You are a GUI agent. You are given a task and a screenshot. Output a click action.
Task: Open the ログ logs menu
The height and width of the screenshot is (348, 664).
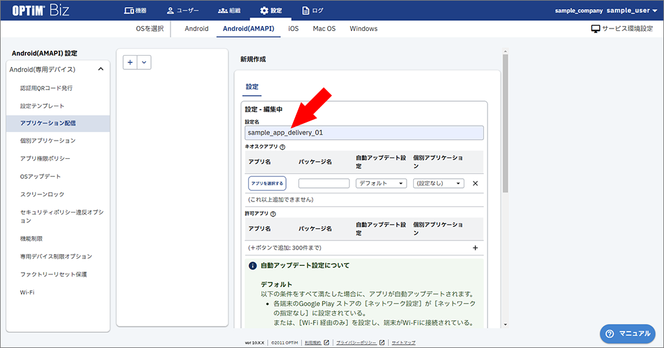point(313,10)
